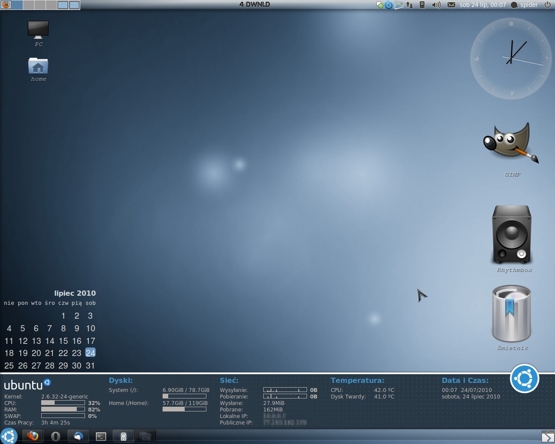Open the clock date sob 24 lip
The image size is (555, 444).
point(483,5)
